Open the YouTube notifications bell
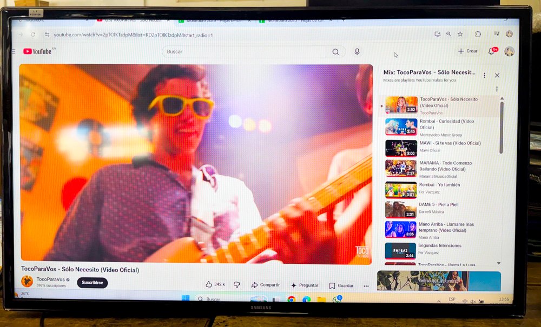Screen dimensions: 541x327 point(492,51)
